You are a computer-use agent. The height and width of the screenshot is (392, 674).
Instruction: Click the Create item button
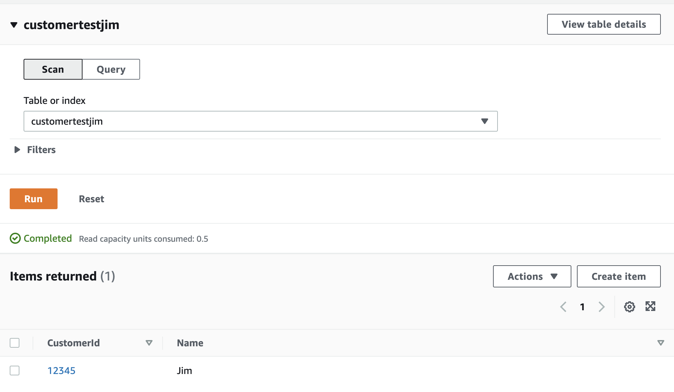tap(619, 276)
